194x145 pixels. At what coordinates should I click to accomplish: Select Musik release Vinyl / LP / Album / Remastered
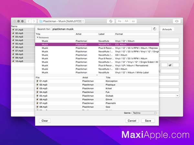97,65
